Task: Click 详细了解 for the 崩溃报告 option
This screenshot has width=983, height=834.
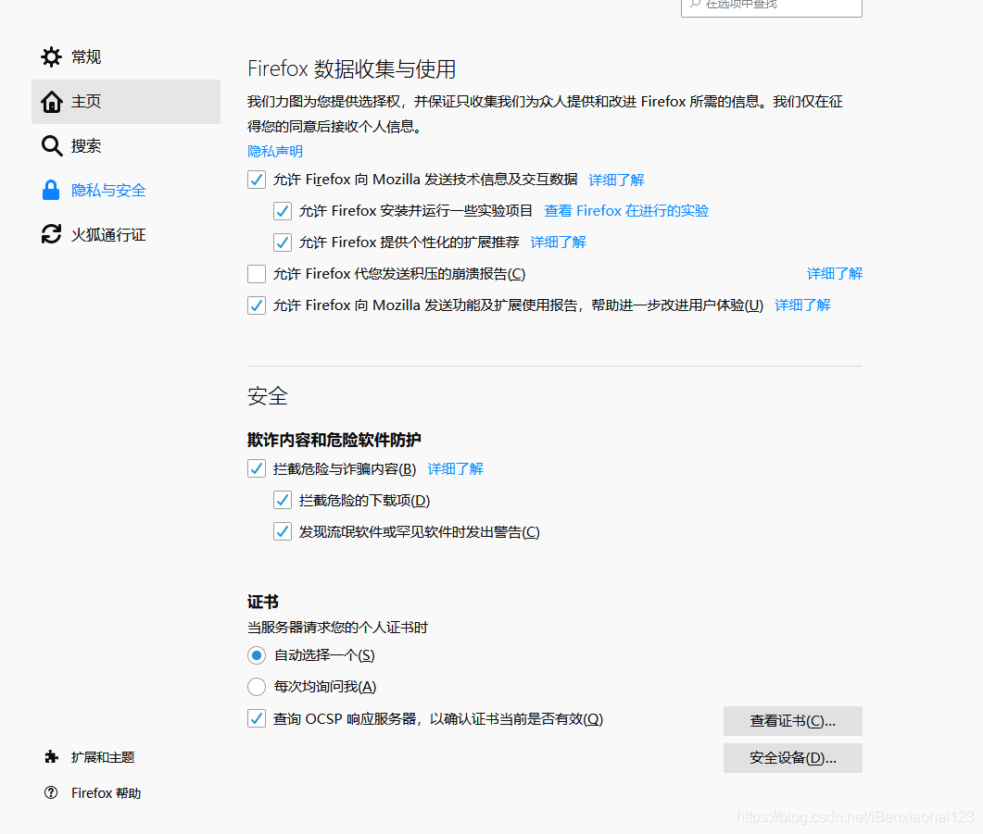Action: 835,274
